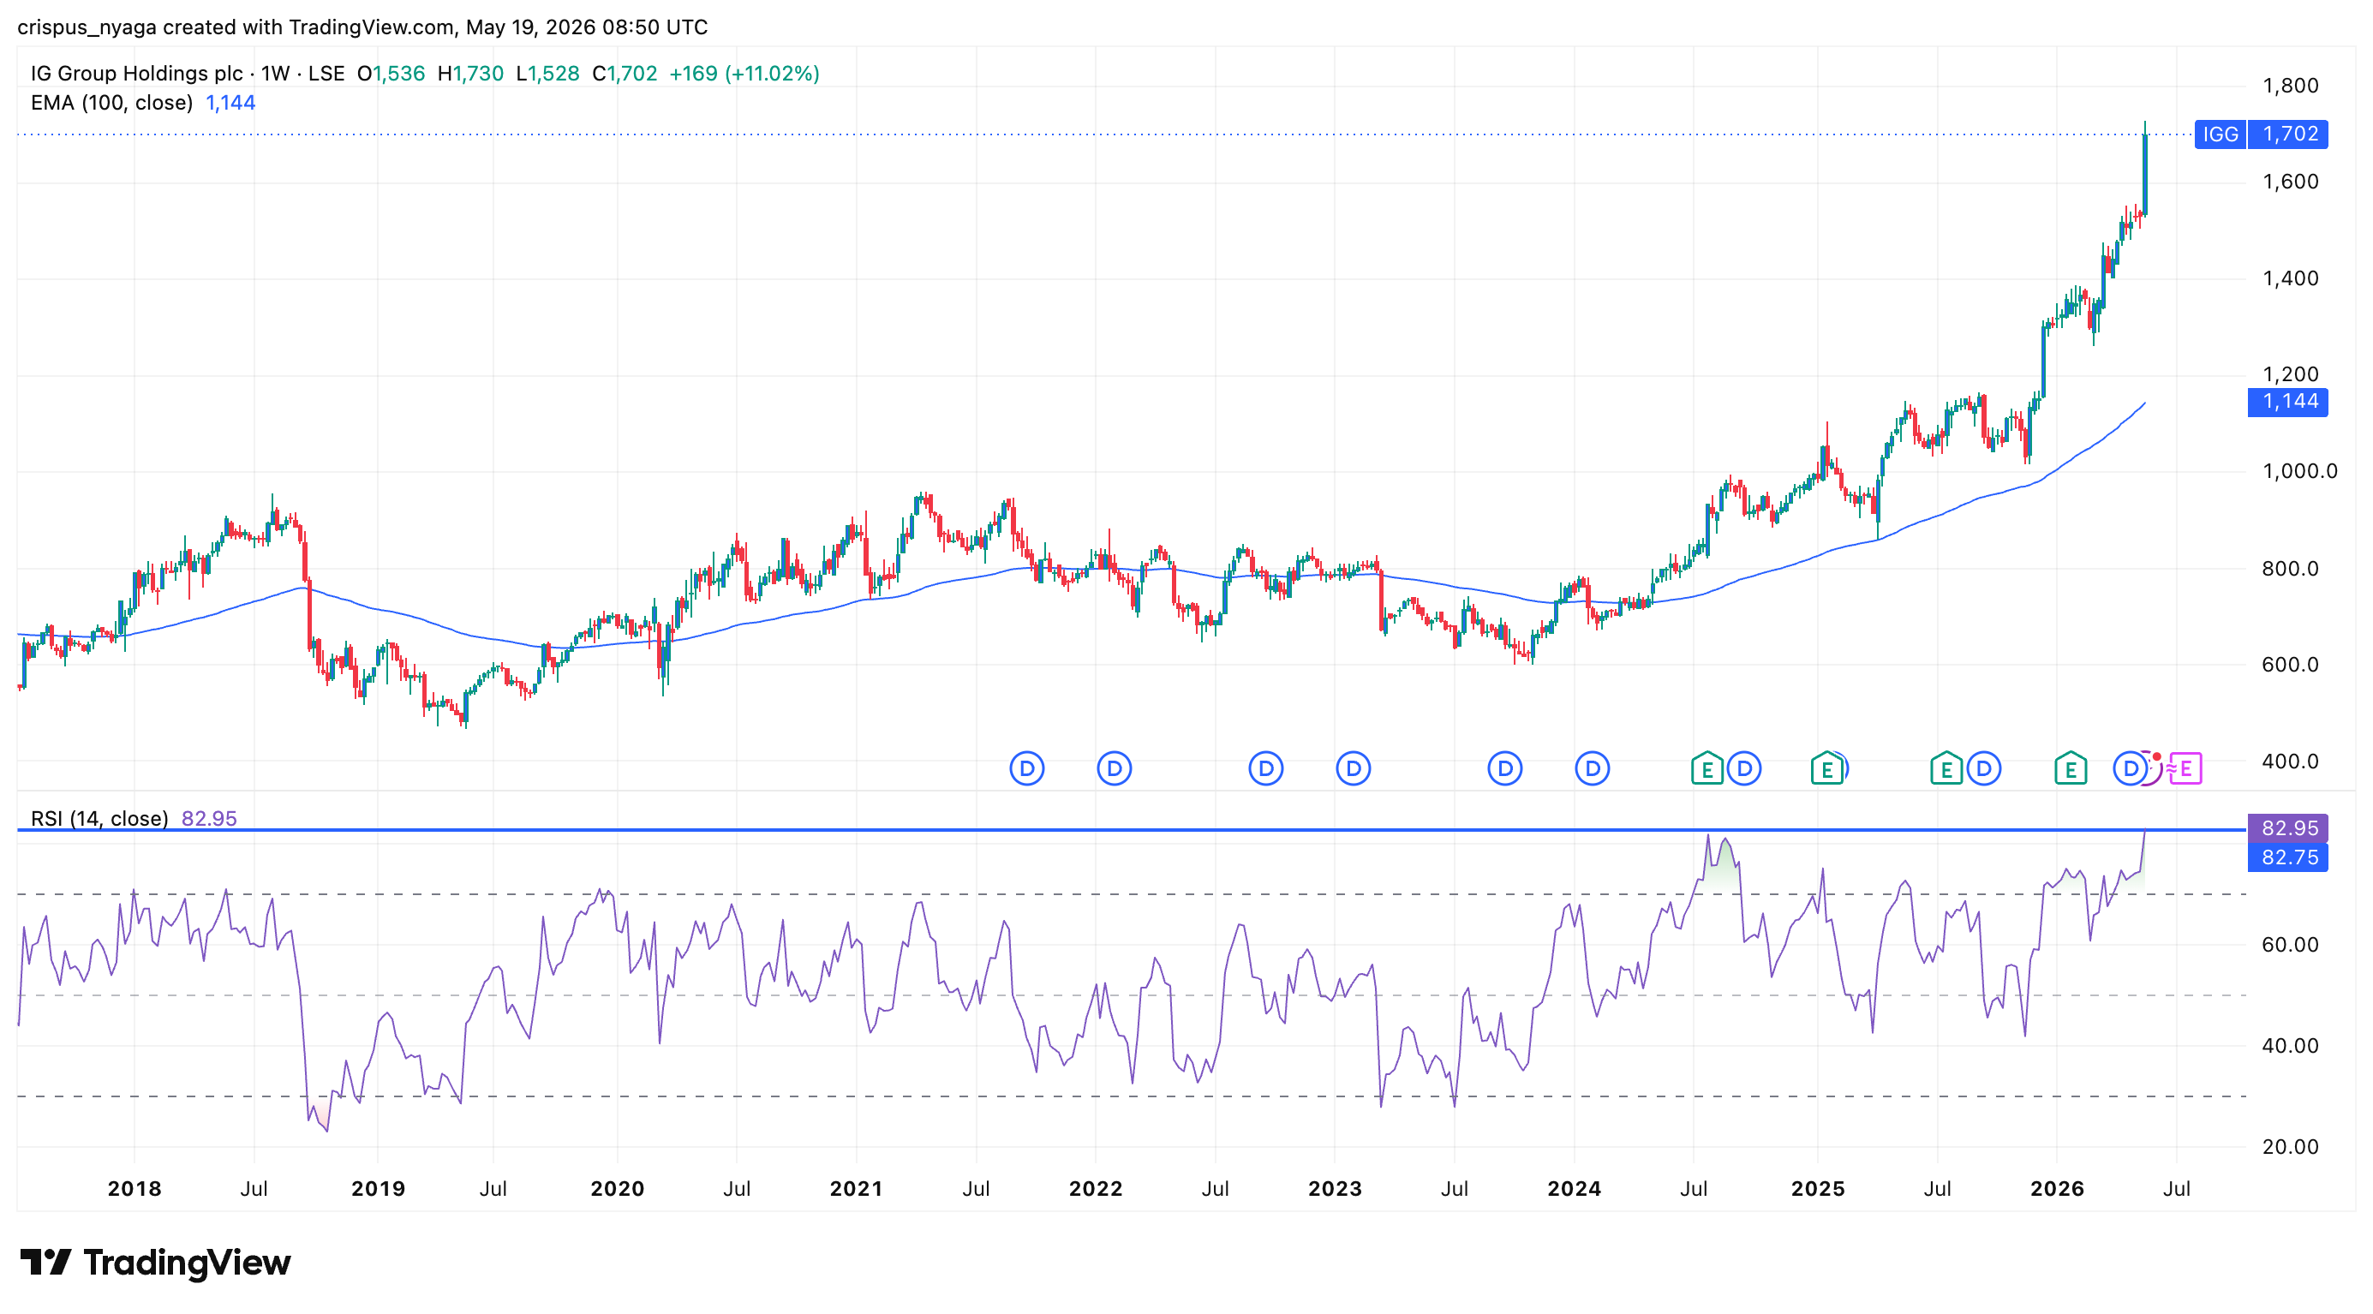Click the last blue dividend D marker in 2026

pyautogui.click(x=2130, y=768)
